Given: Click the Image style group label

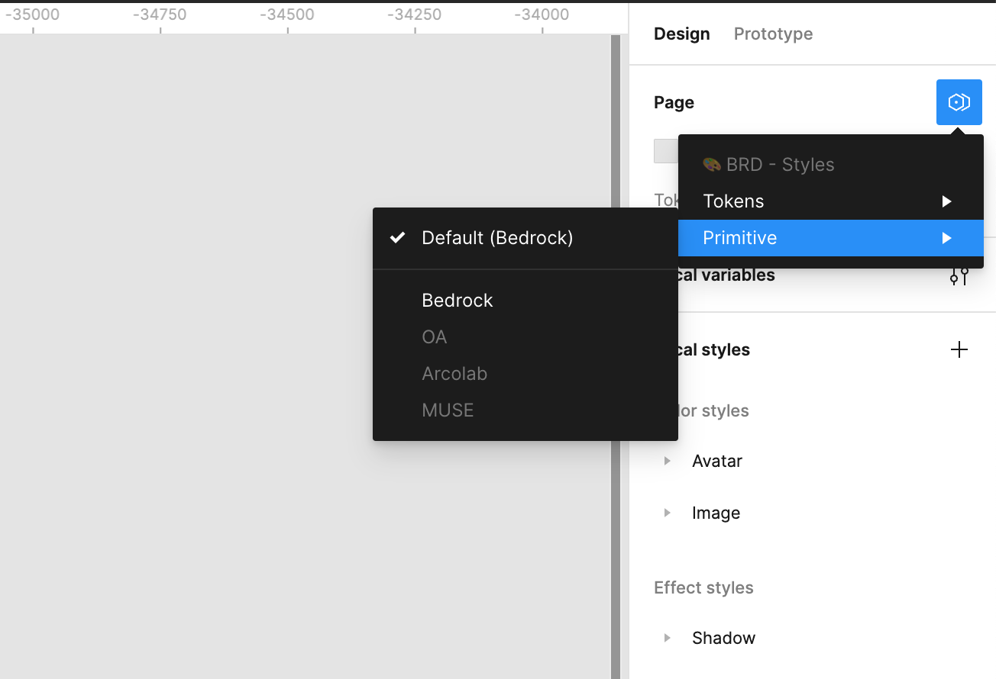Looking at the screenshot, I should tap(716, 513).
